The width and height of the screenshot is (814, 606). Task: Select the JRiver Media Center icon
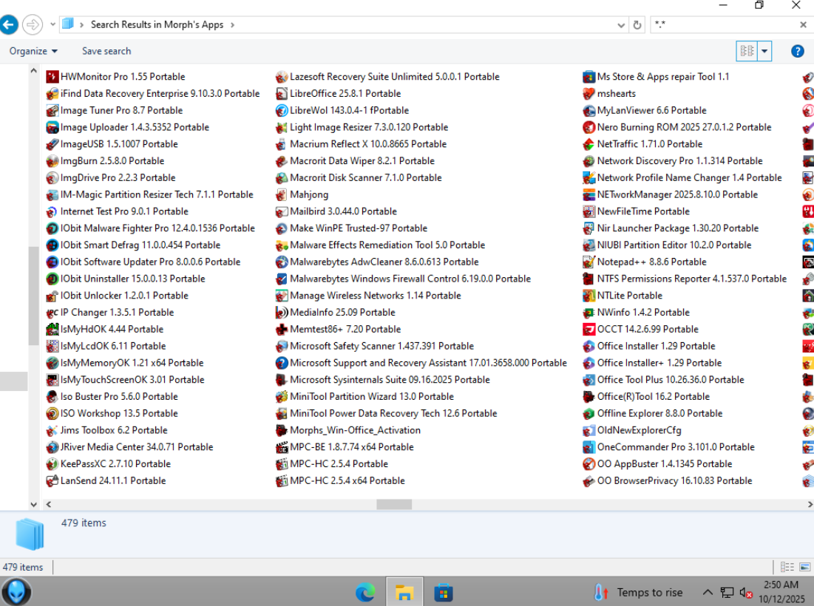click(52, 446)
